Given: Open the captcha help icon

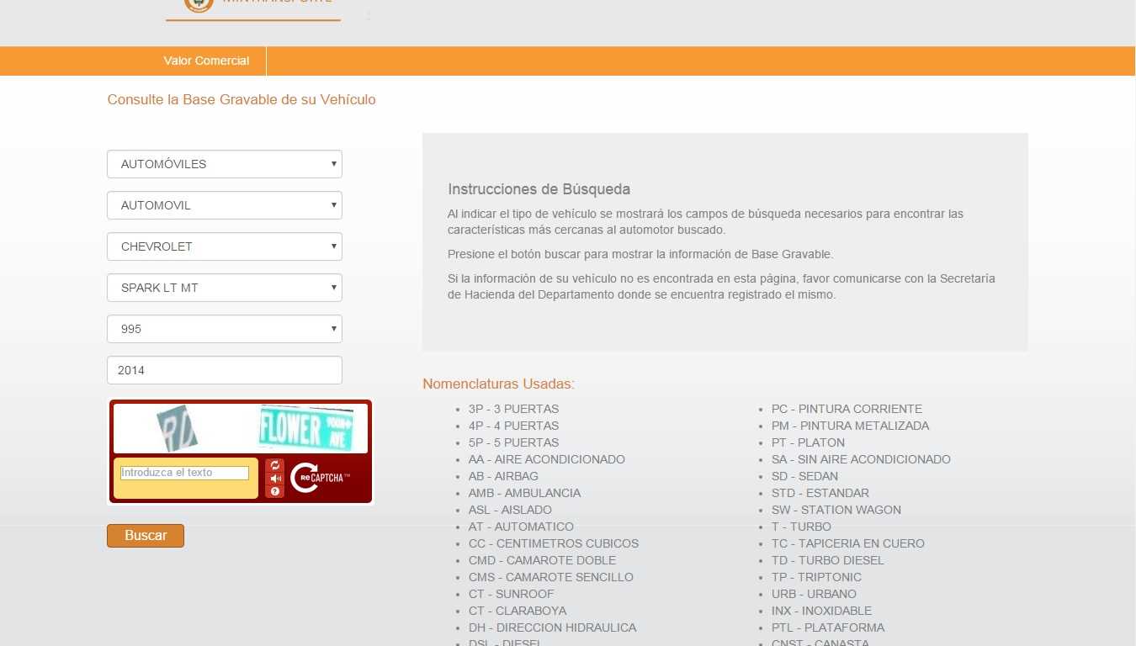Looking at the screenshot, I should pos(275,491).
